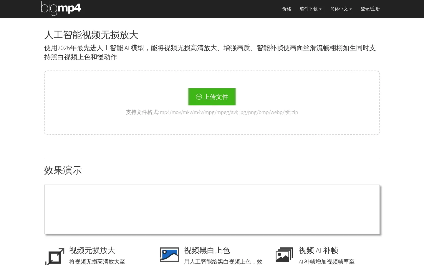Click the 效果演示 demo frame
The height and width of the screenshot is (265, 424).
pos(212,209)
